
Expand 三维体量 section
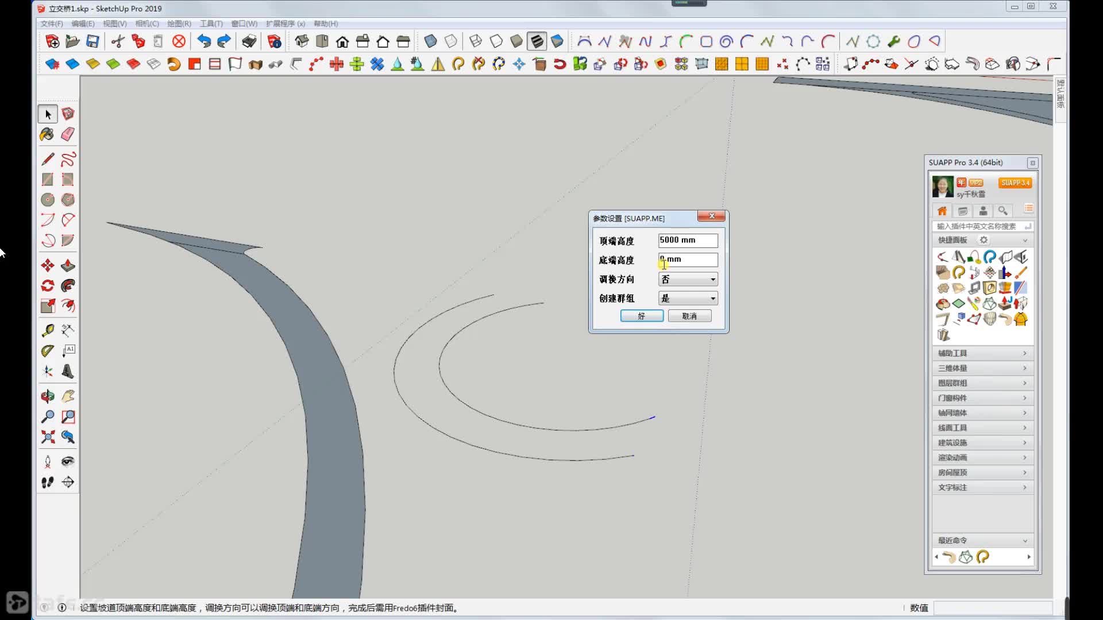pos(982,368)
